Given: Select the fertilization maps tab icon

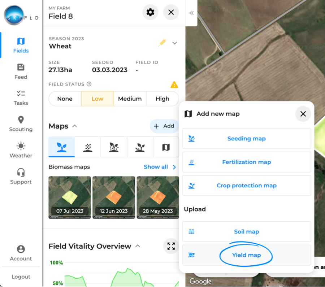Looking at the screenshot, I should tap(88, 147).
